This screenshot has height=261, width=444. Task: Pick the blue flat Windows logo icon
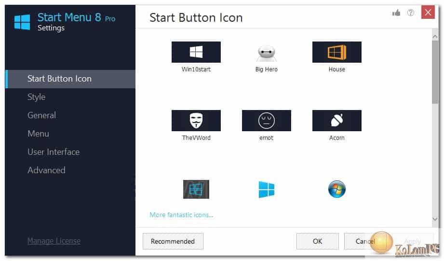[266, 190]
